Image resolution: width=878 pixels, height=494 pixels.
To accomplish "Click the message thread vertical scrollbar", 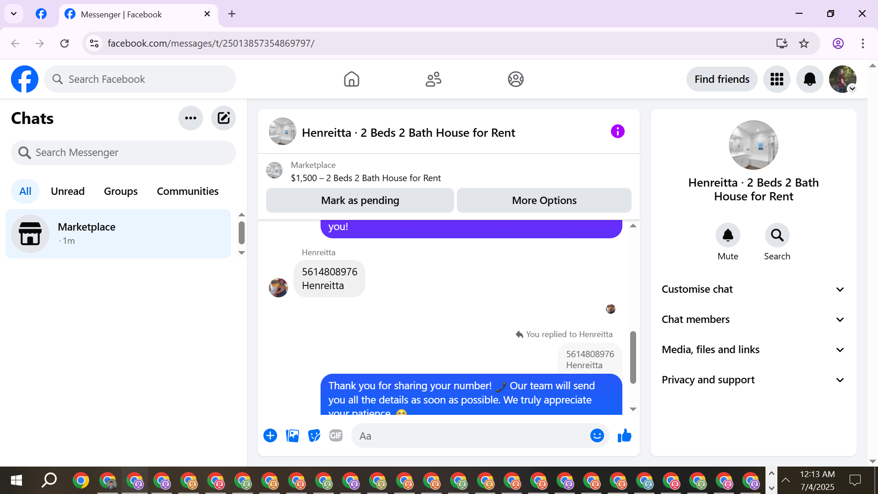I will 633,357.
